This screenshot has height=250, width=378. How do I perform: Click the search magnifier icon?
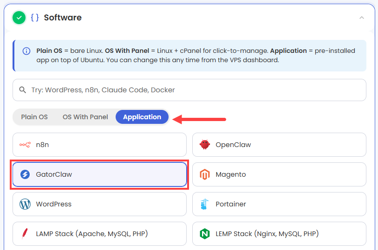pos(23,90)
